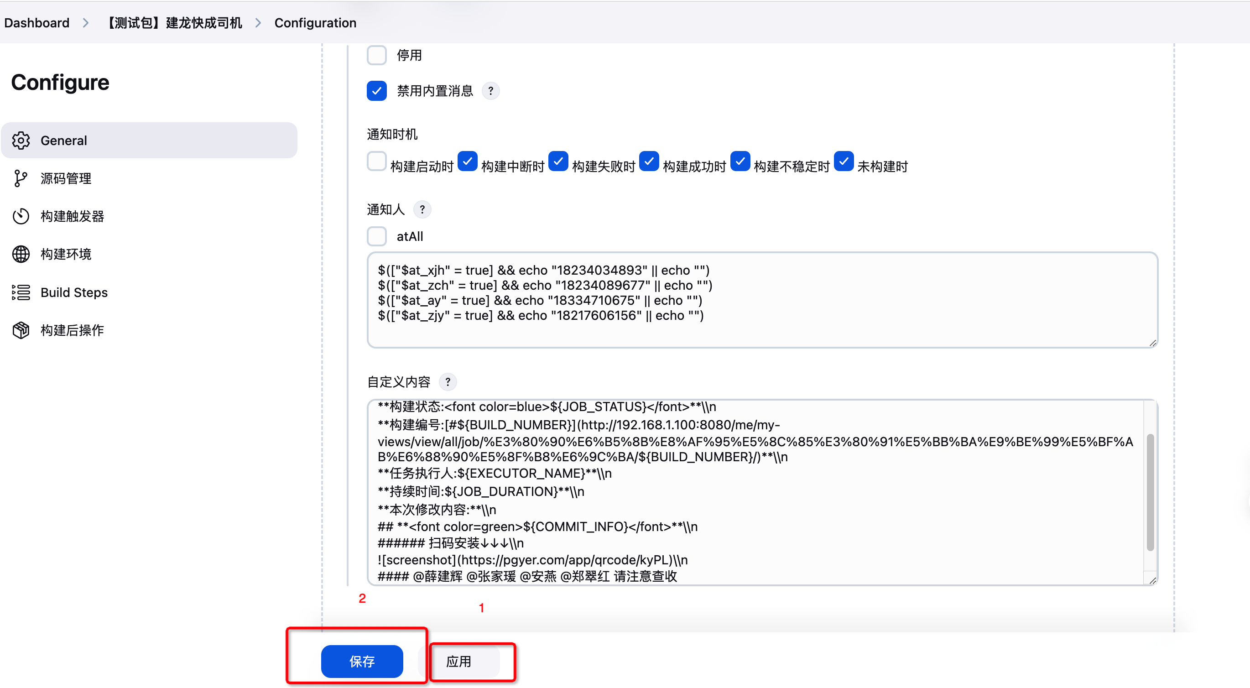
Task: Click Configuration breadcrumb link
Action: coord(315,23)
